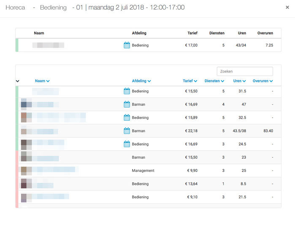Select the Bediening row with €9,10 tarief

coord(140,197)
